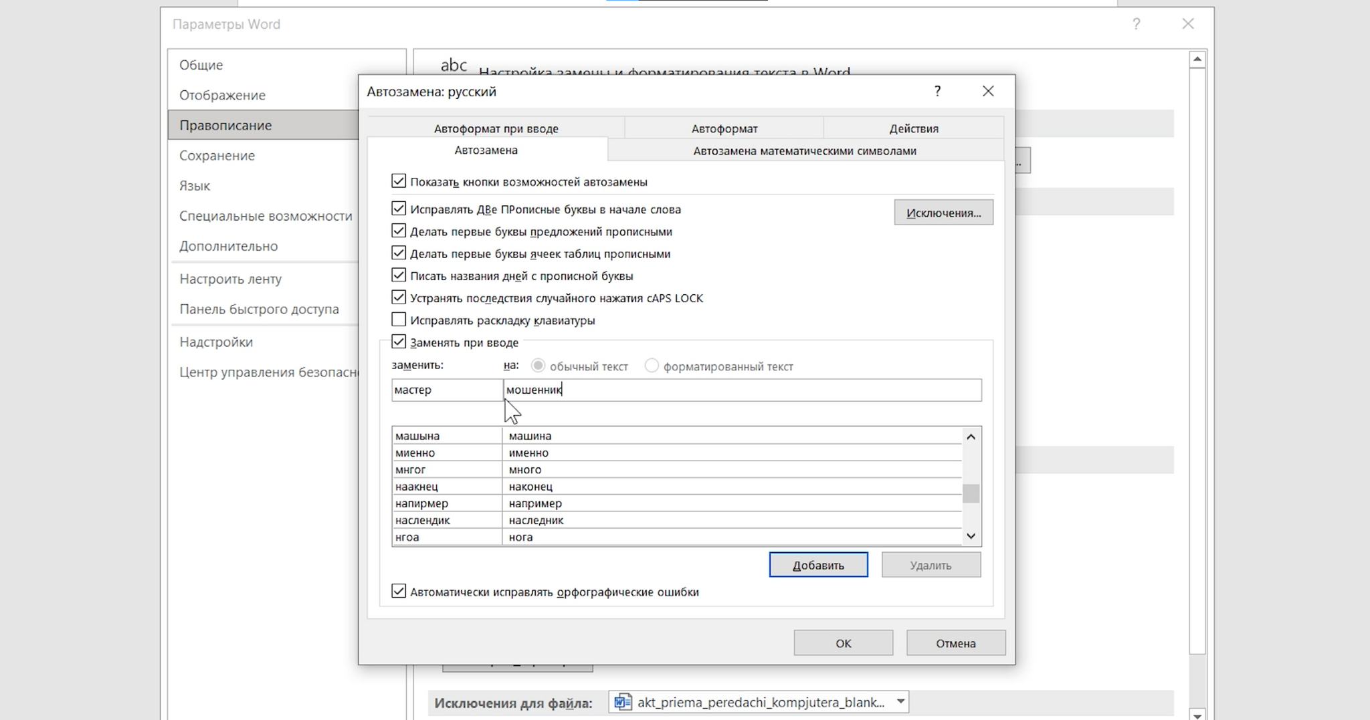Click the Word options pane scroll up arrow

click(x=1197, y=59)
